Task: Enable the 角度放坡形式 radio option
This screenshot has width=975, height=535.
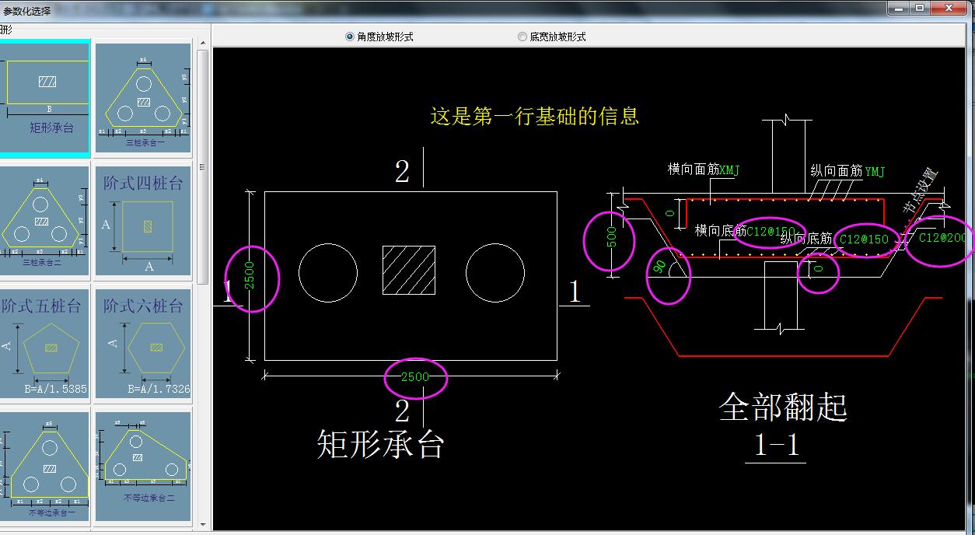Action: tap(379, 37)
